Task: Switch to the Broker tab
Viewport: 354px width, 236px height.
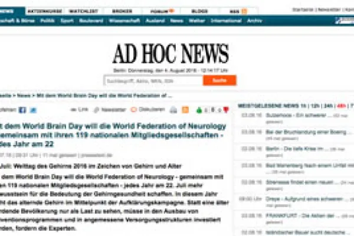Action: point(122,11)
